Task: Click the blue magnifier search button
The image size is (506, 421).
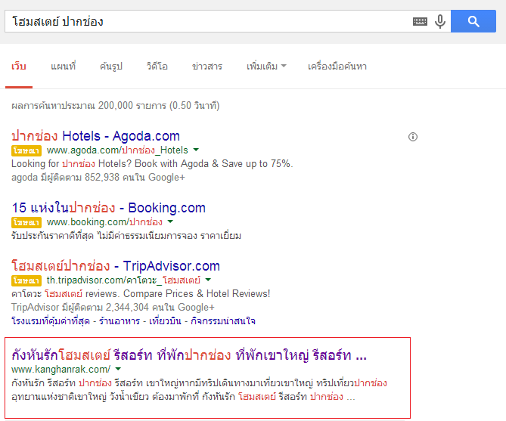Action: pos(473,21)
